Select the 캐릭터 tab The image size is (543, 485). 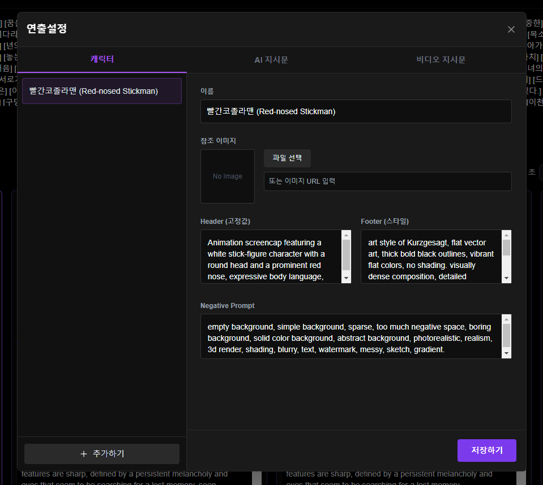coord(102,59)
